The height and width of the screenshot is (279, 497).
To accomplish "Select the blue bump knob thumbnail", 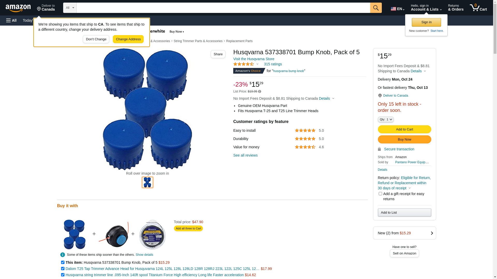I will (x=148, y=182).
